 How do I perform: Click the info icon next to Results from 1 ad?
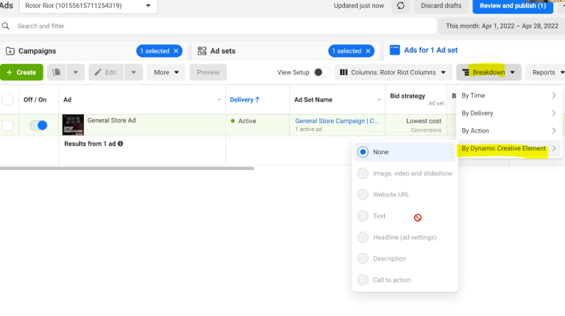pyautogui.click(x=121, y=144)
